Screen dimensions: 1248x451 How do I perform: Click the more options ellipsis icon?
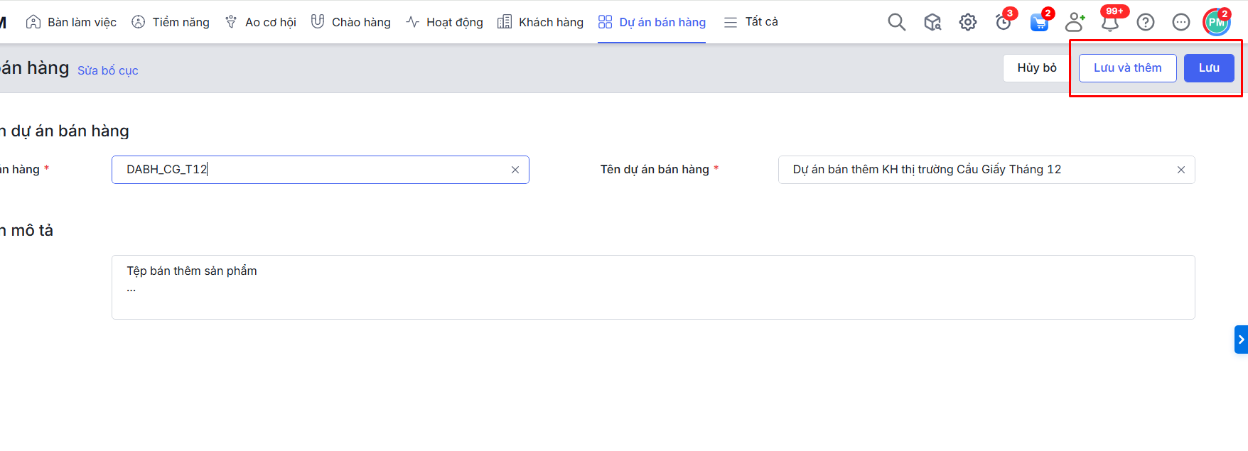pos(1180,23)
